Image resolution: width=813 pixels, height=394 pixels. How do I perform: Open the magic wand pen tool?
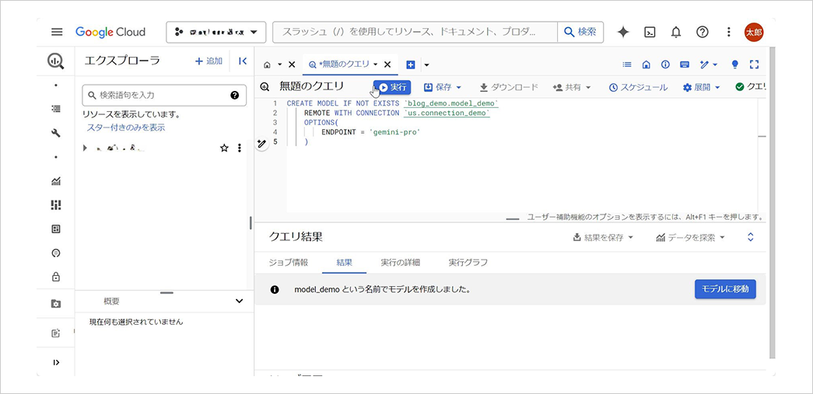(704, 65)
